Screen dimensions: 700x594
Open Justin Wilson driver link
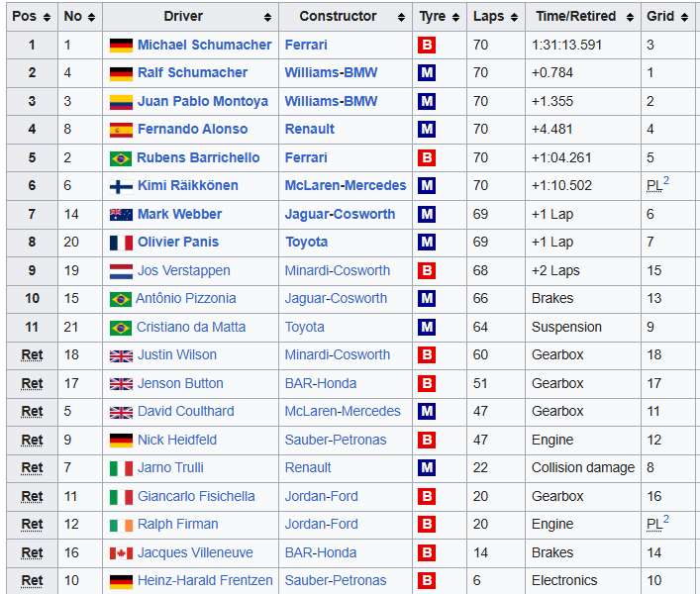tap(177, 354)
